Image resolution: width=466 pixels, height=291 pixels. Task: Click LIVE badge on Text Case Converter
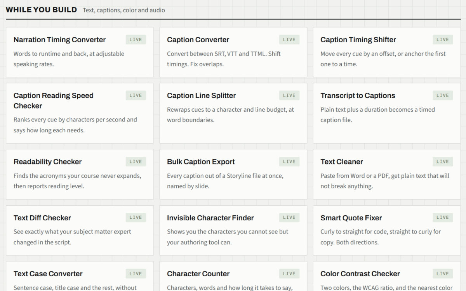click(136, 274)
